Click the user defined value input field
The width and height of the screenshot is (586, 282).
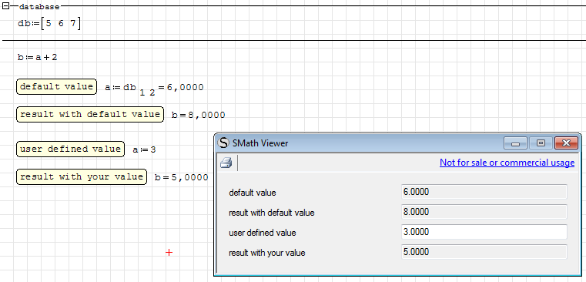(x=484, y=232)
